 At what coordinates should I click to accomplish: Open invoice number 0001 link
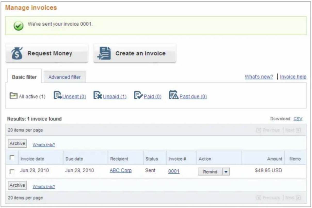click(x=174, y=171)
